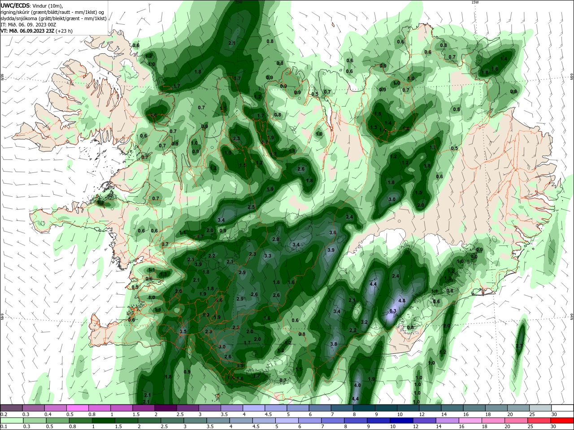The width and height of the screenshot is (574, 430).
Task: Click the red 30 swatch in bottom legend row
Action: point(562,421)
